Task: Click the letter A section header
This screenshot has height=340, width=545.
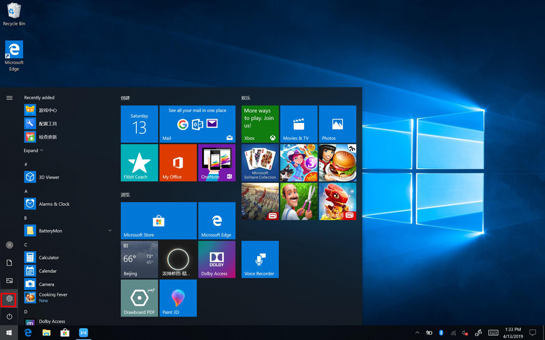Action: point(26,191)
